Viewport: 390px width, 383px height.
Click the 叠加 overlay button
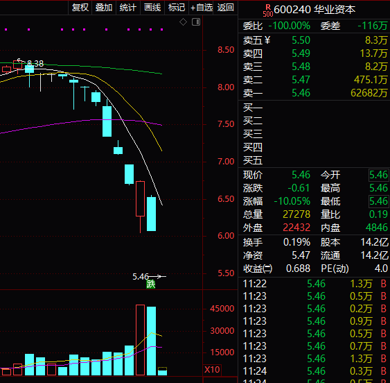click(x=104, y=8)
